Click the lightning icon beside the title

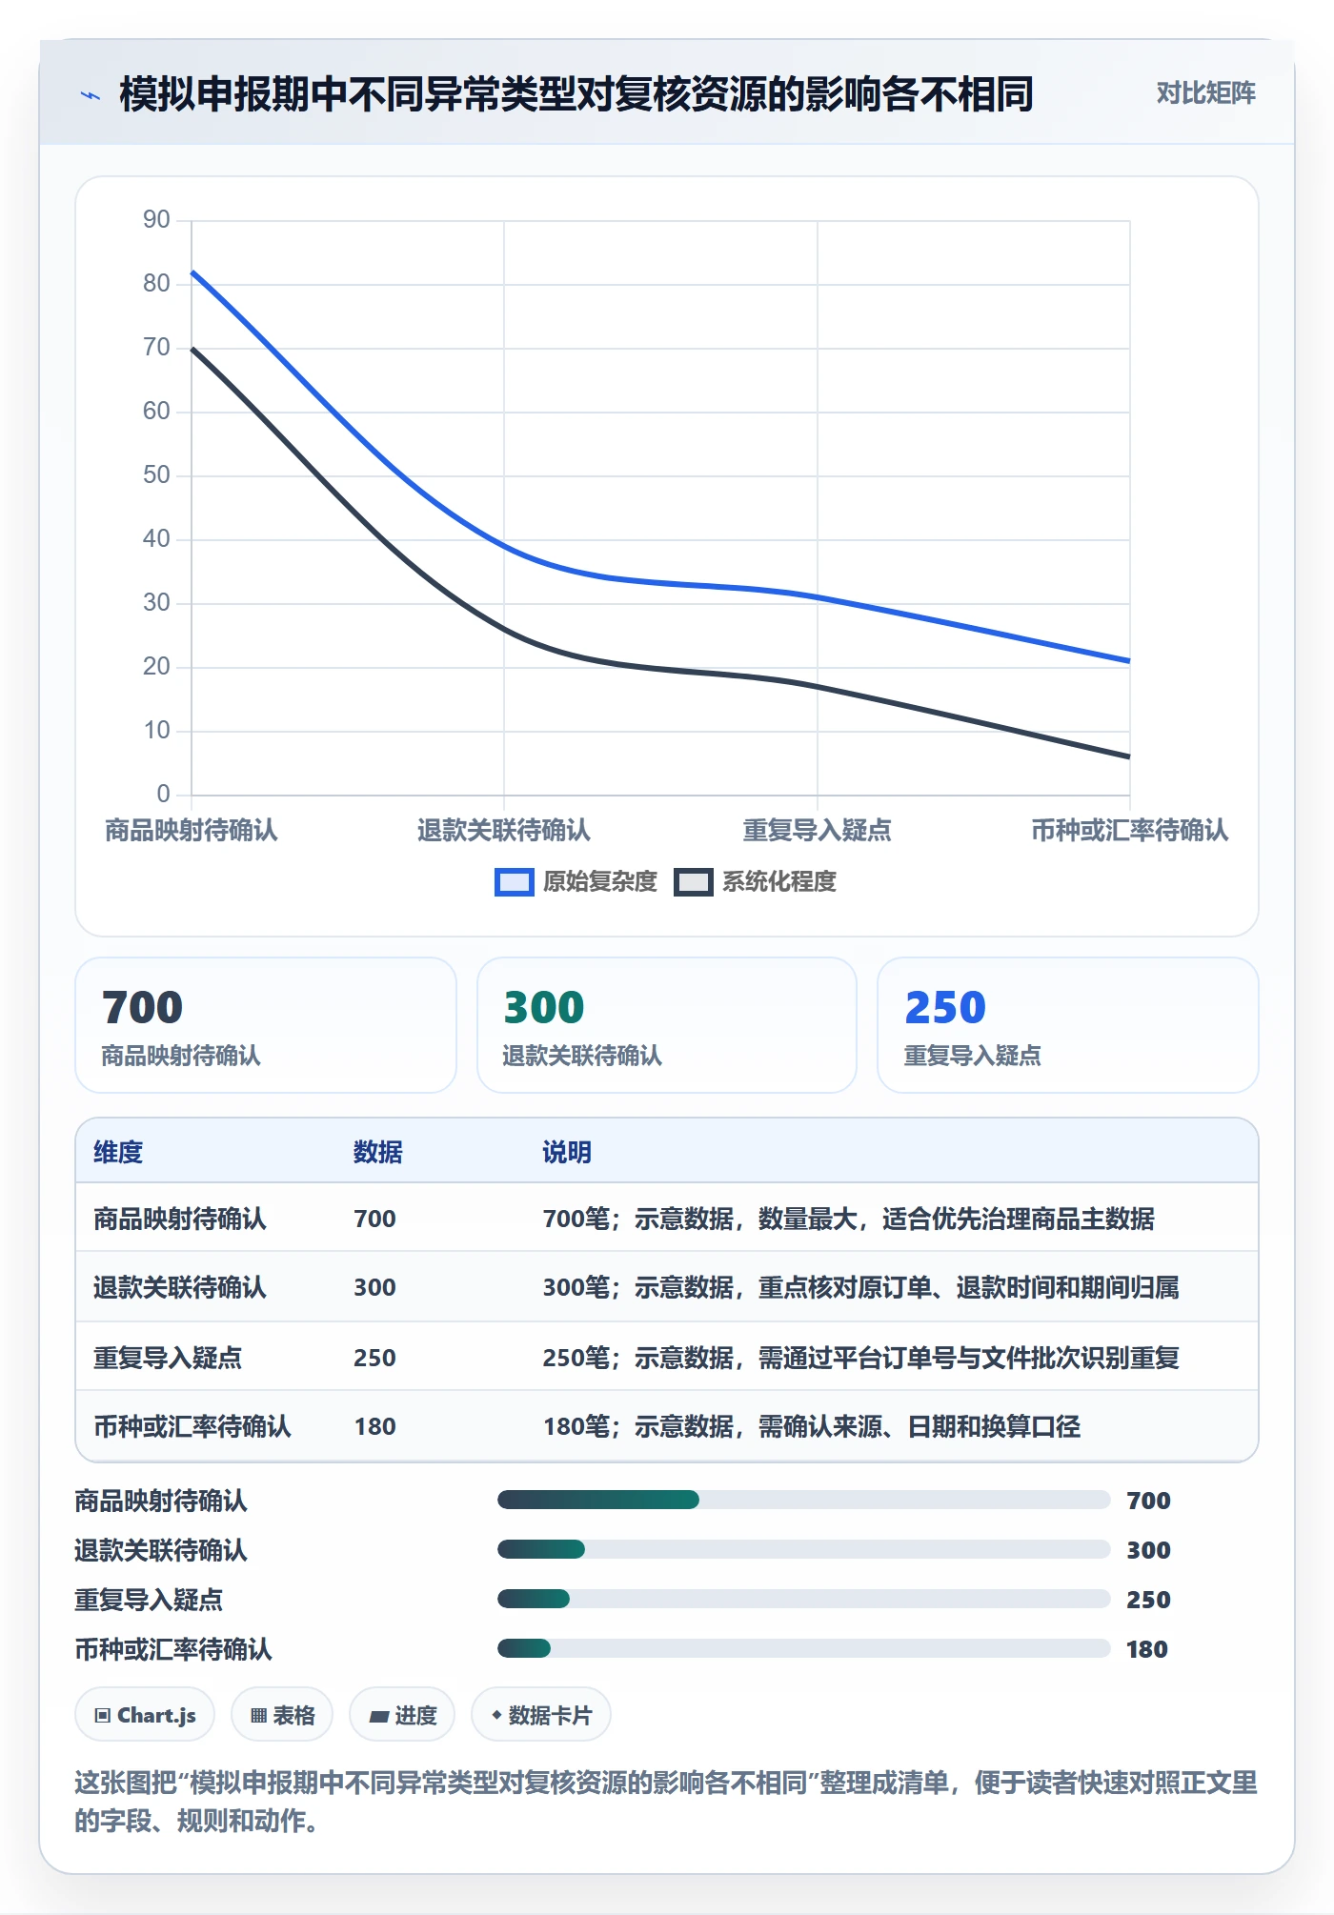click(91, 95)
